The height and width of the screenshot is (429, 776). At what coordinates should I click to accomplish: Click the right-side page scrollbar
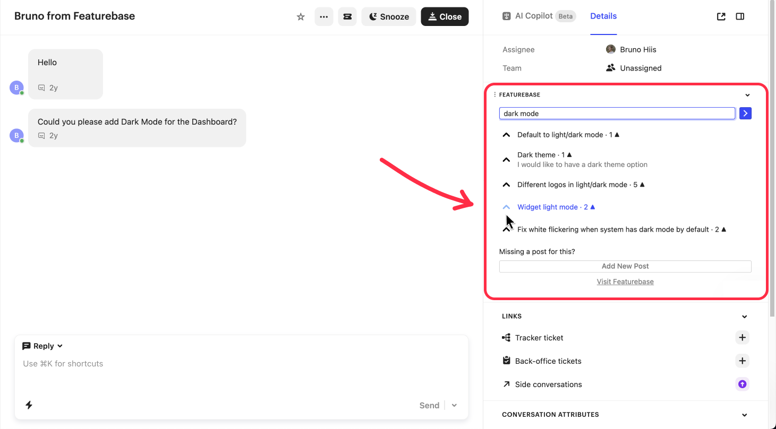click(772, 159)
